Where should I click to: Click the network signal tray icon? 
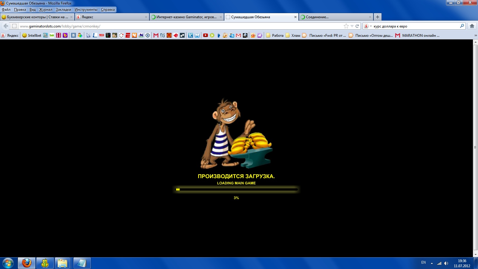(x=439, y=263)
